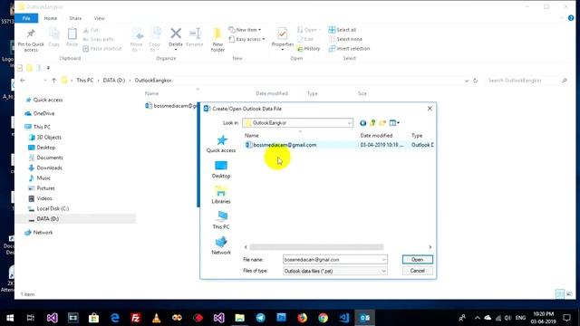Screen dimensions: 580x326
Task: Click History in the ribbon Open group
Action: click(308, 48)
